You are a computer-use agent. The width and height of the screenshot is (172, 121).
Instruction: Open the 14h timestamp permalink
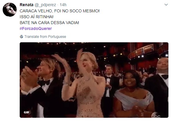pyautogui.click(x=63, y=5)
